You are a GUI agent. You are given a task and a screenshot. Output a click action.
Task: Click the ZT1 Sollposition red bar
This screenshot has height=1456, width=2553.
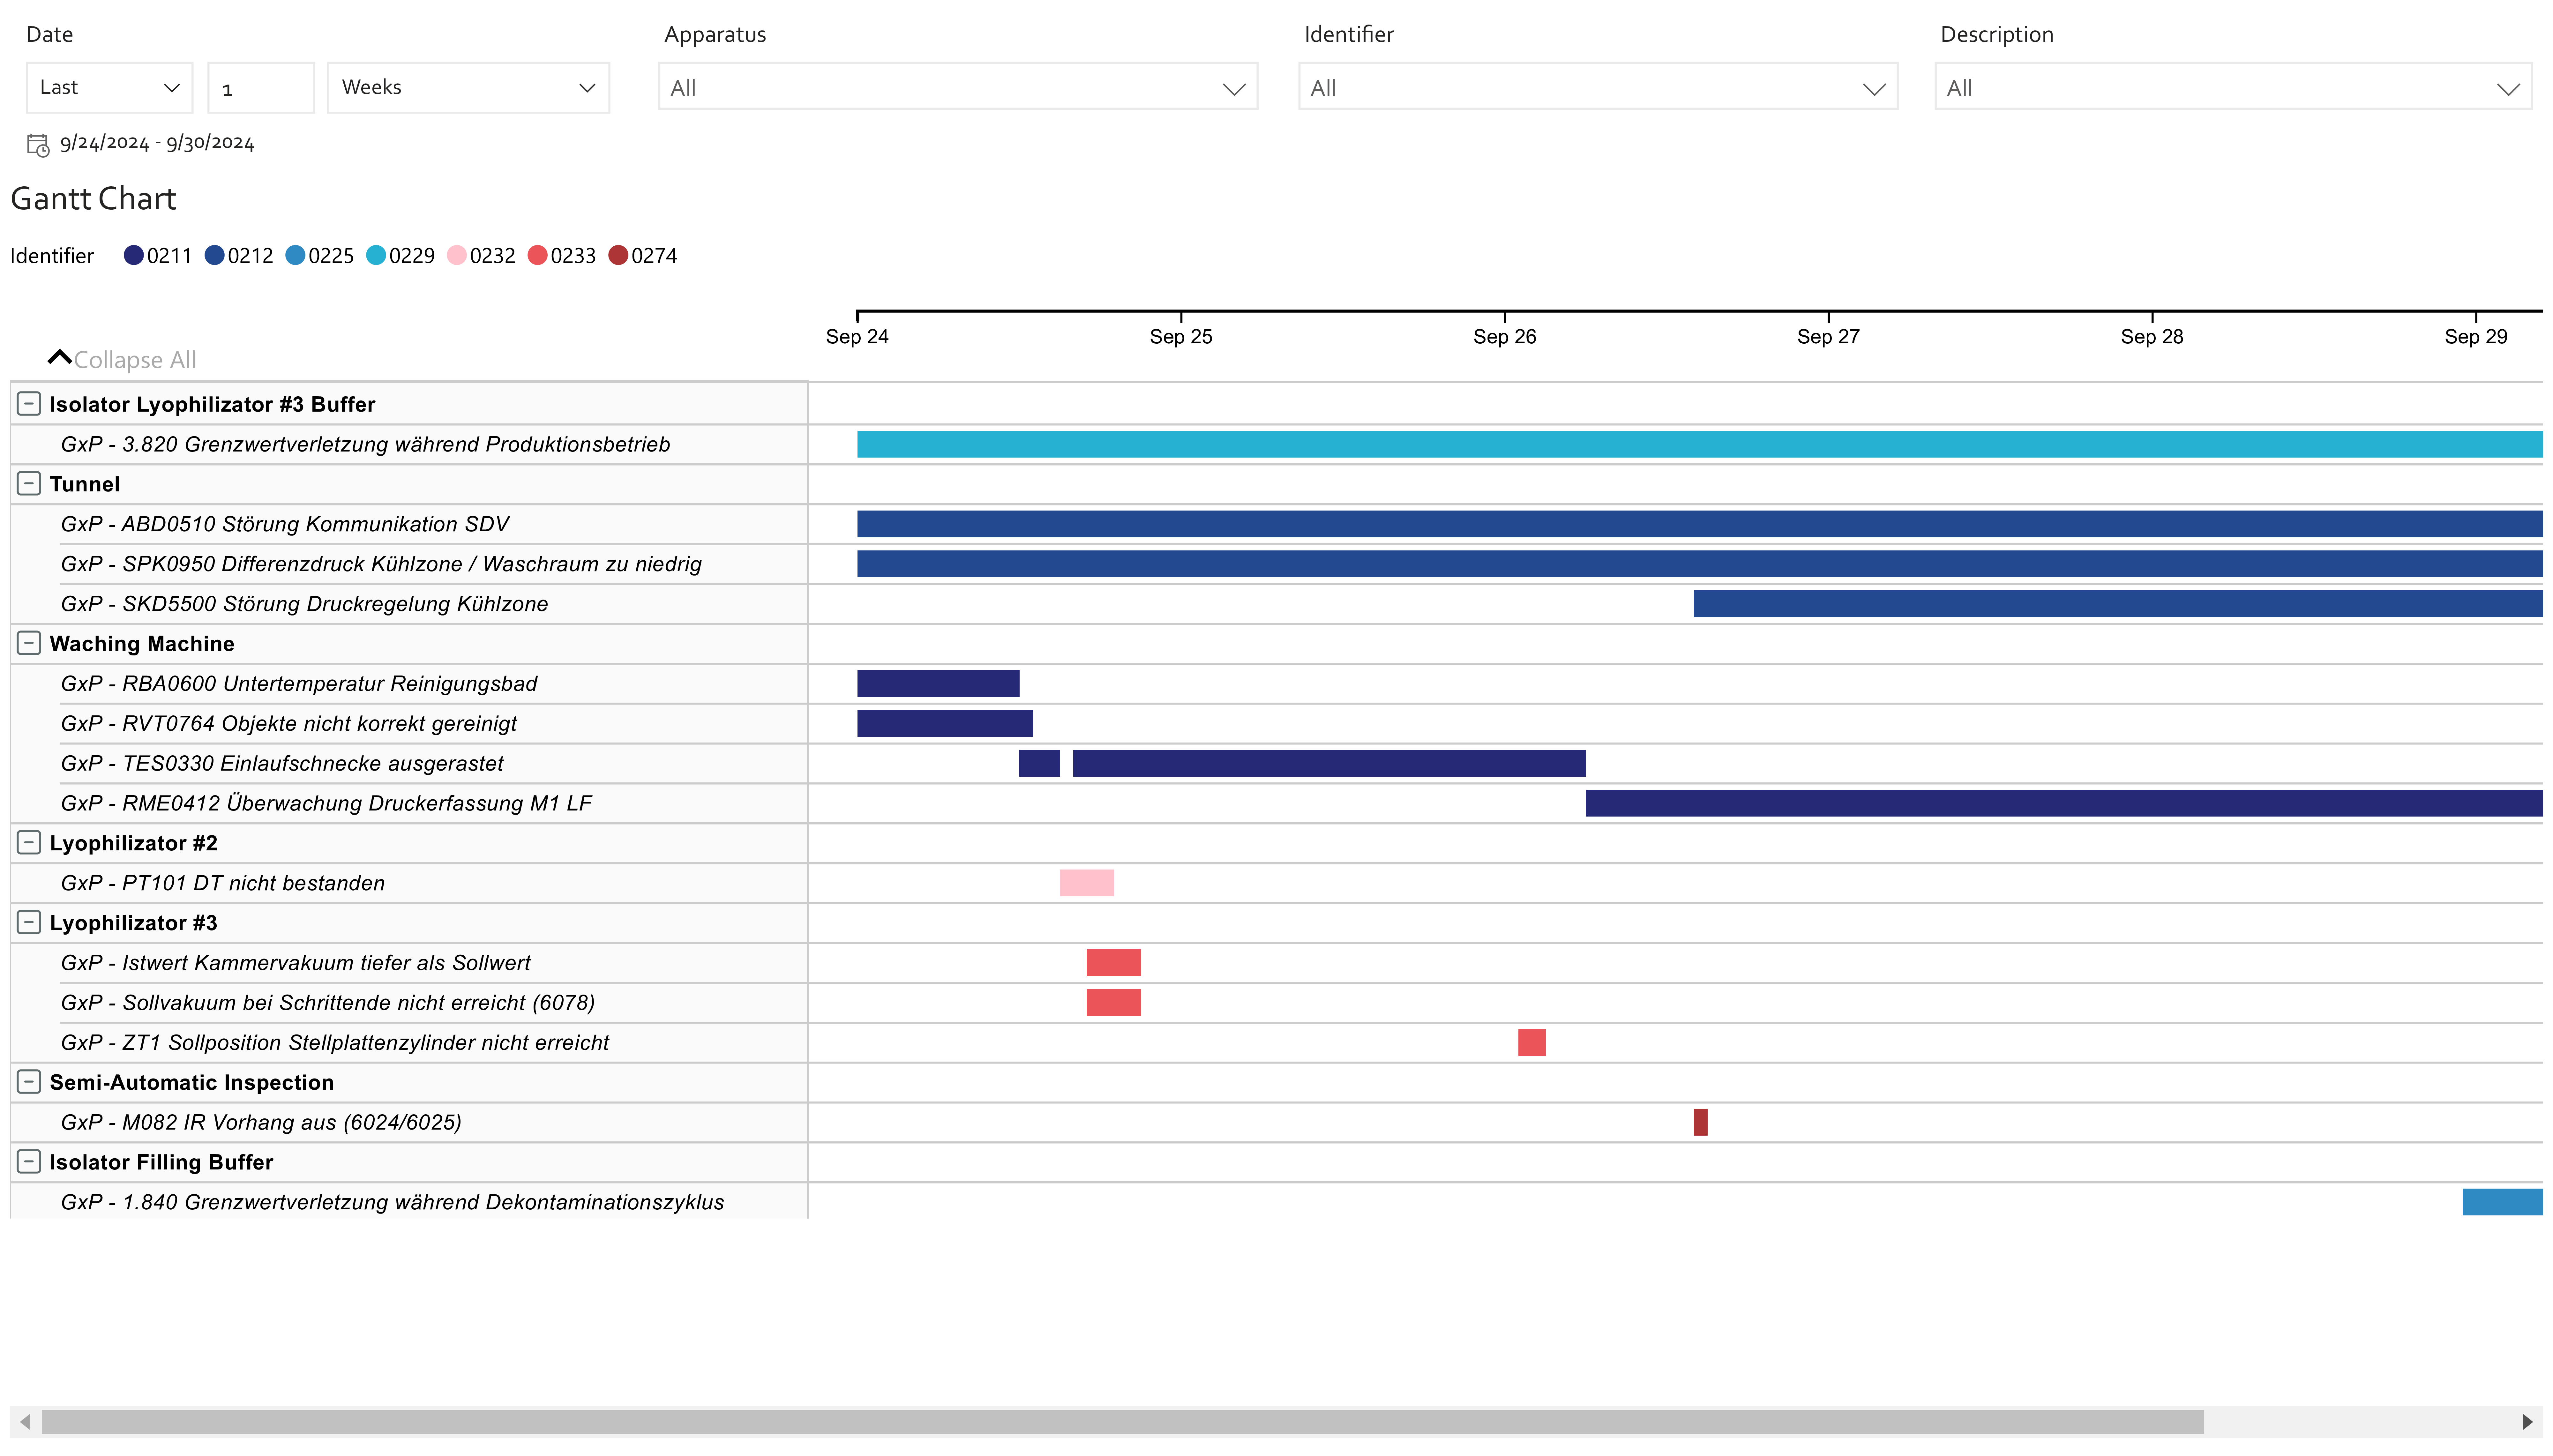[x=1532, y=1042]
